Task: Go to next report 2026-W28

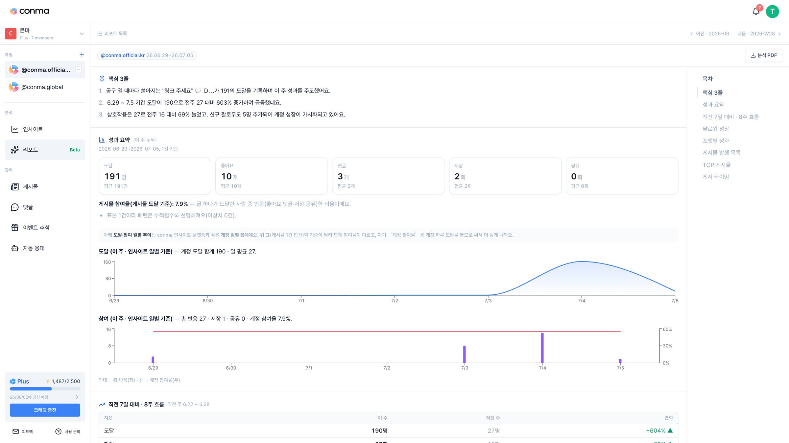Action: pyautogui.click(x=759, y=33)
